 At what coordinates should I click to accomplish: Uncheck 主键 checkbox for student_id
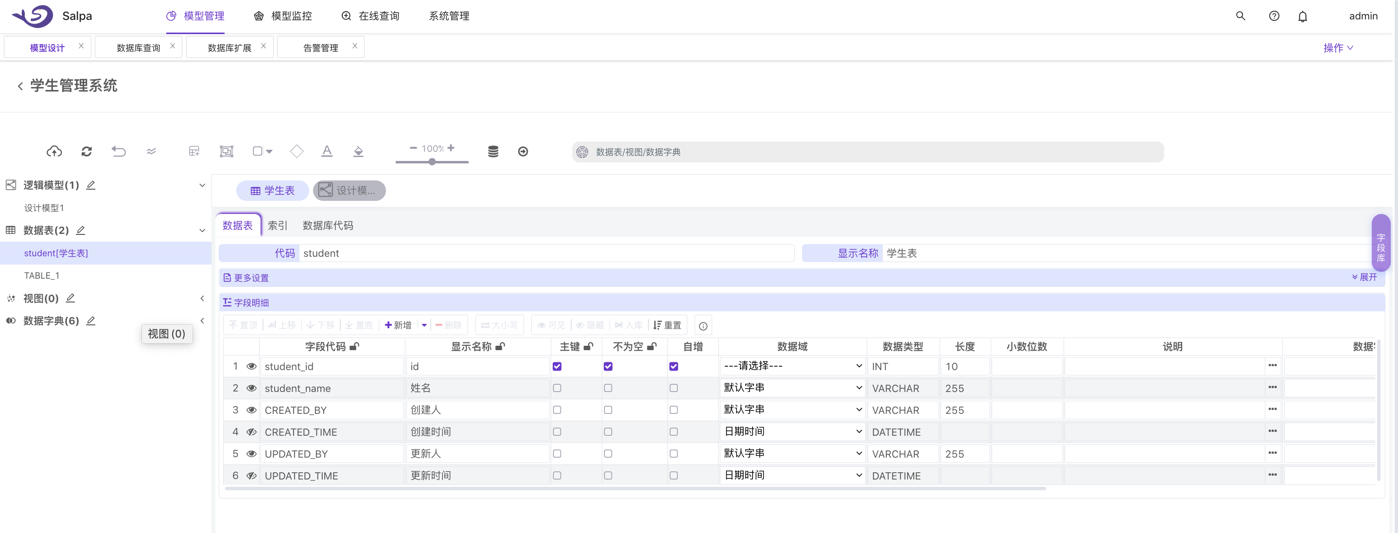557,367
